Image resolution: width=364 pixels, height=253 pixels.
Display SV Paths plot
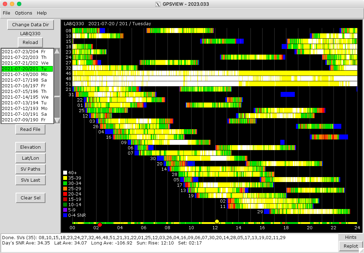[x=30, y=169]
